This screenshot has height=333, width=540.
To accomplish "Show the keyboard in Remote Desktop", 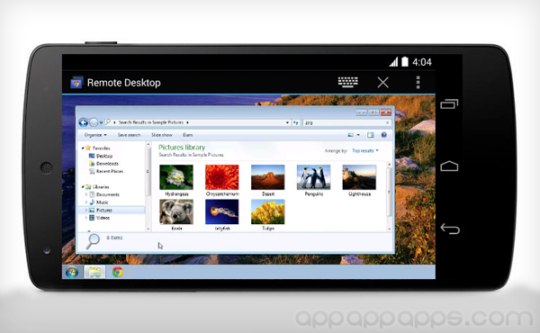I will point(347,82).
